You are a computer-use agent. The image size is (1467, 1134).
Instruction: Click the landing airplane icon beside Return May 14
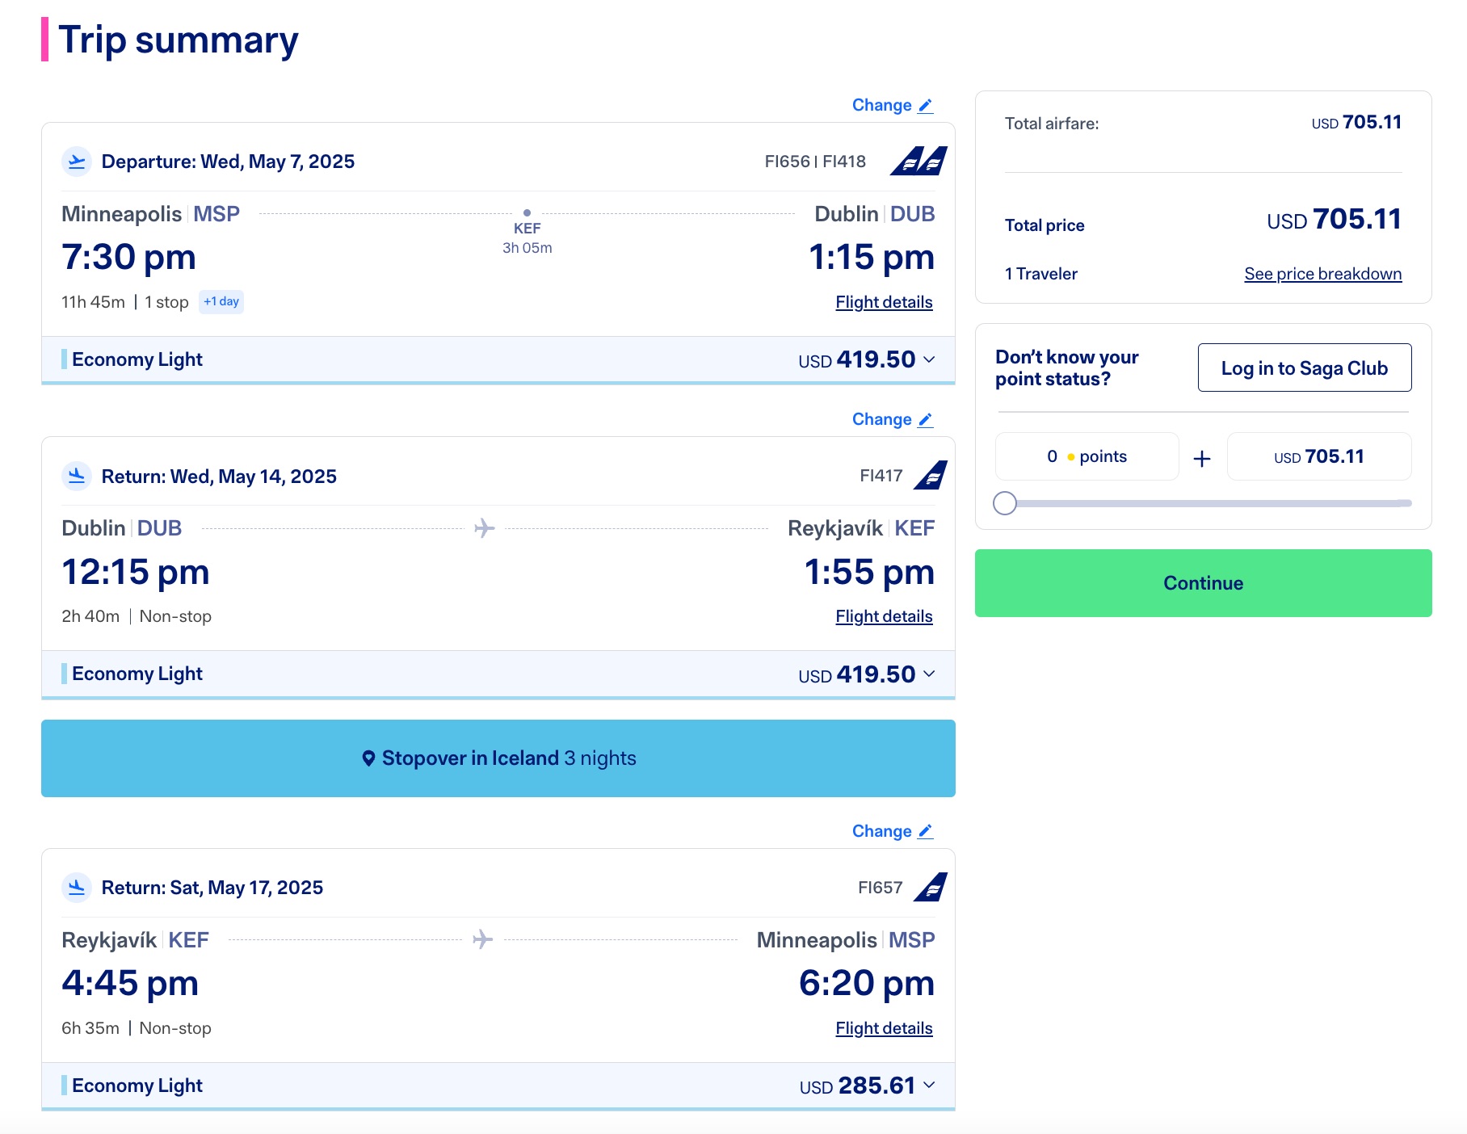tap(77, 477)
